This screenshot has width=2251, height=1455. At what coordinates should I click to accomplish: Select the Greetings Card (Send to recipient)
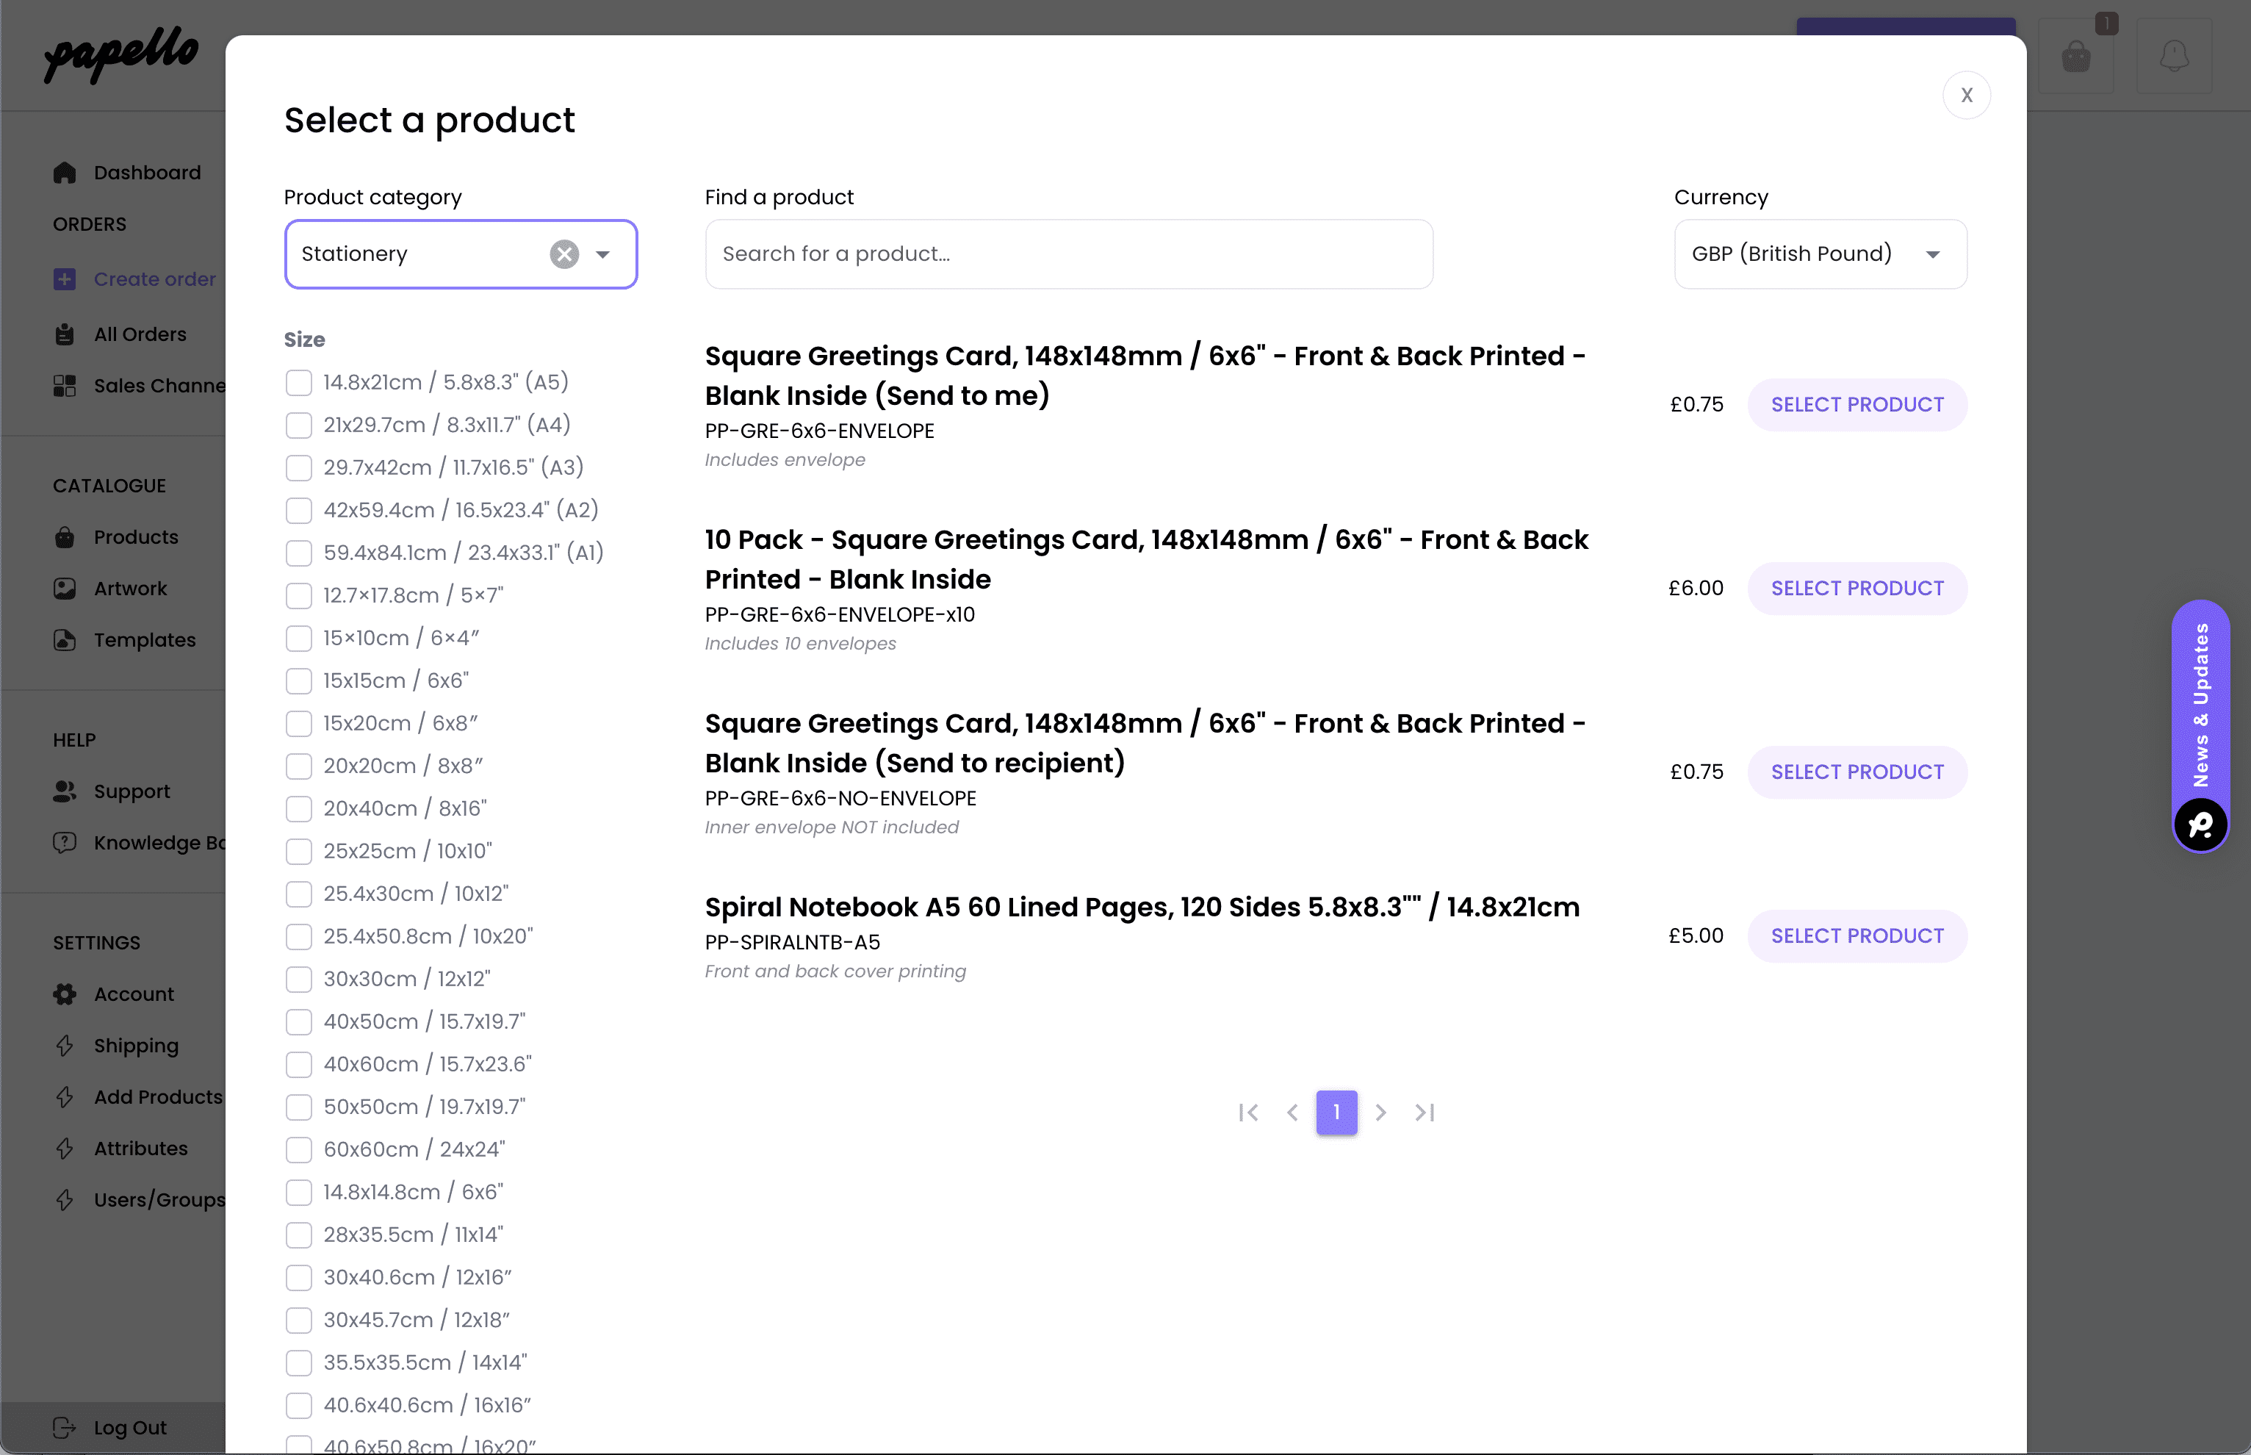(1856, 772)
